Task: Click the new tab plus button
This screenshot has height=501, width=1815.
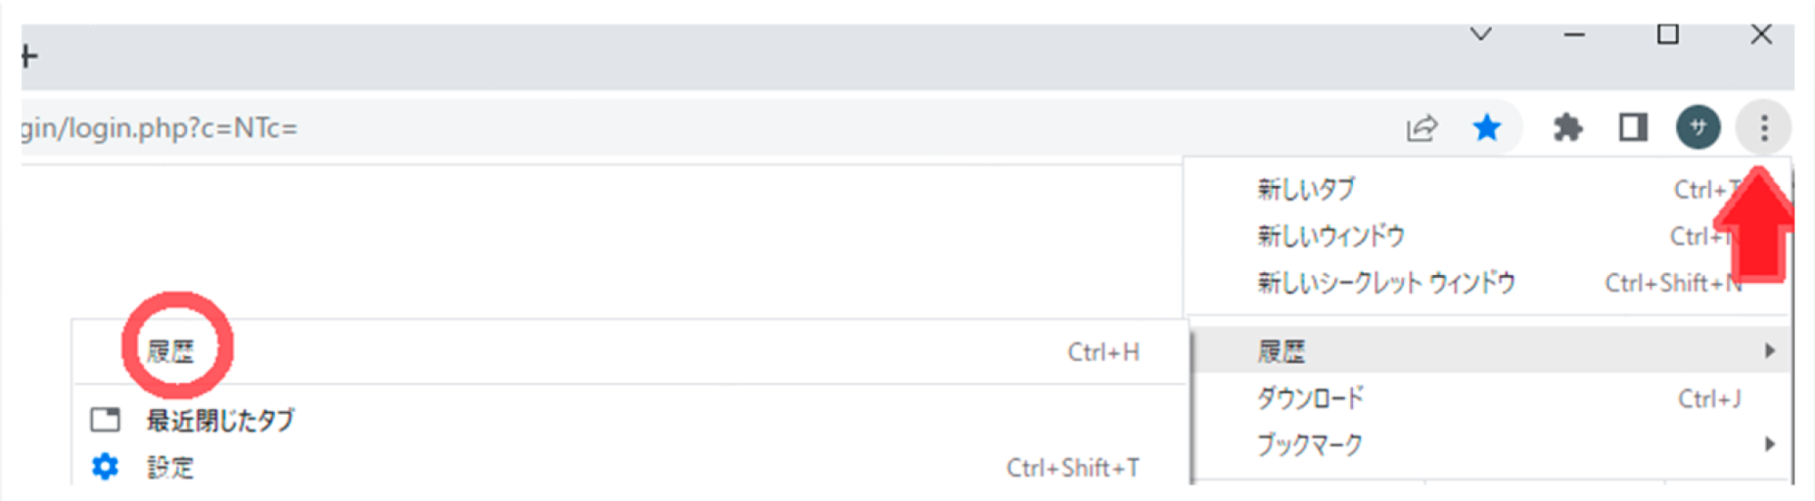Action: [29, 57]
